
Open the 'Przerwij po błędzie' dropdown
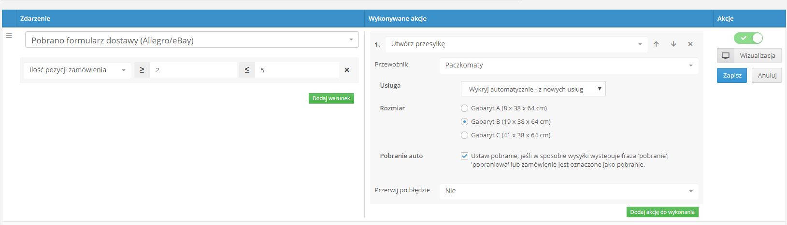(x=569, y=191)
